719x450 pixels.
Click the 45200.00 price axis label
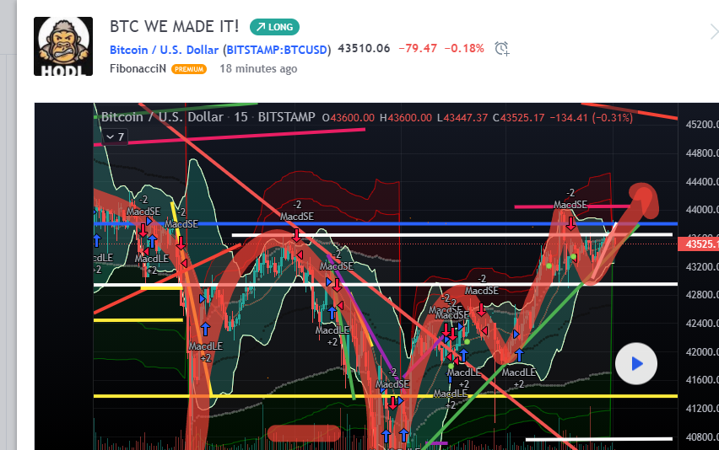click(x=699, y=125)
